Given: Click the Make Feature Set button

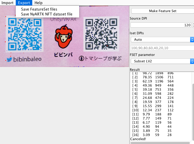Looking at the screenshot, I should point(163,11).
